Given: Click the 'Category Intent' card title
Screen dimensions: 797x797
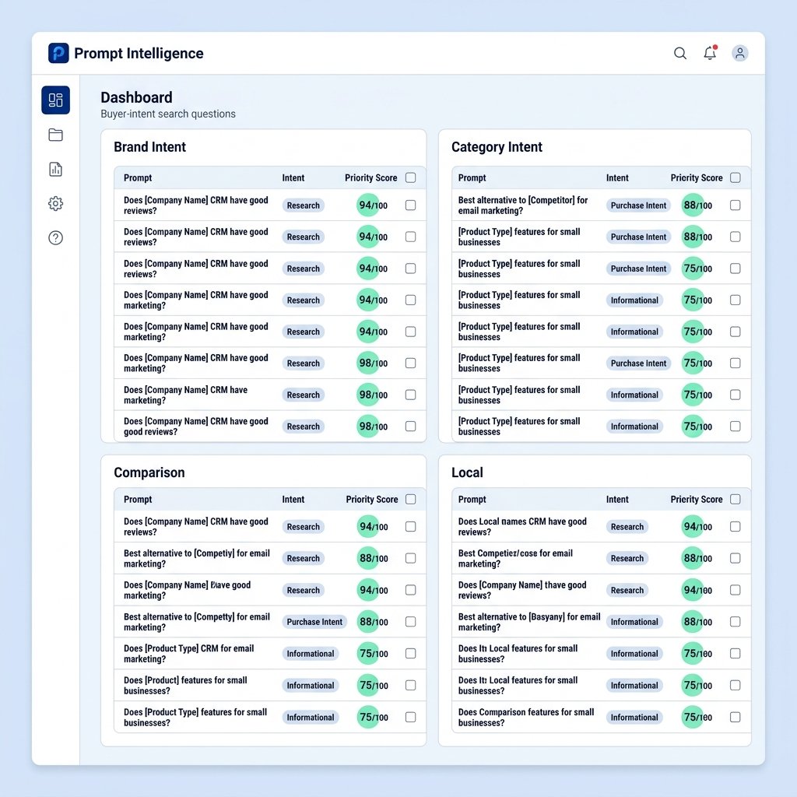Looking at the screenshot, I should 497,147.
